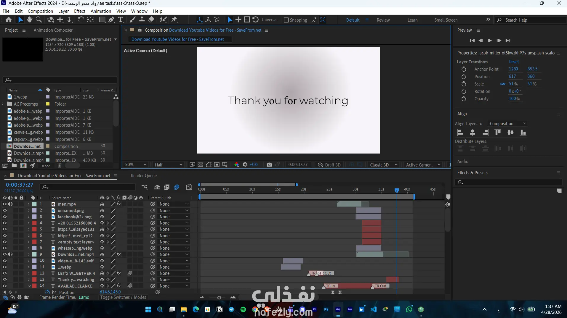The image size is (567, 318).
Task: Select the Rectangle shape tool
Action: click(102, 20)
